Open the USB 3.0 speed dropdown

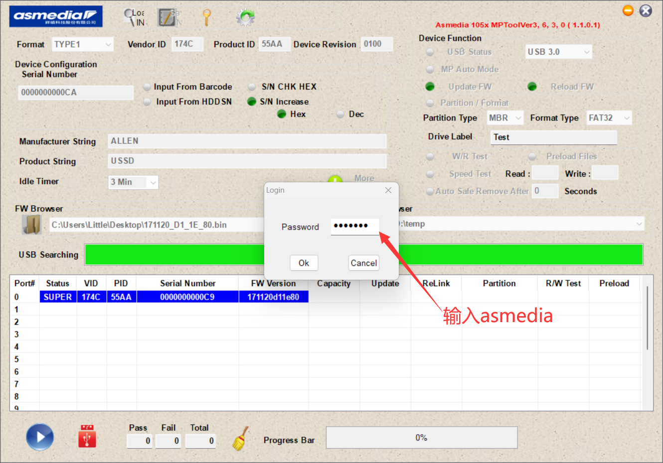pyautogui.click(x=559, y=52)
